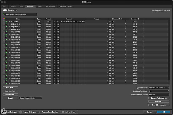Open the Loudness Re-Render 5.1 dropdown
Viewport: 173px width, 115px height.
[159, 91]
